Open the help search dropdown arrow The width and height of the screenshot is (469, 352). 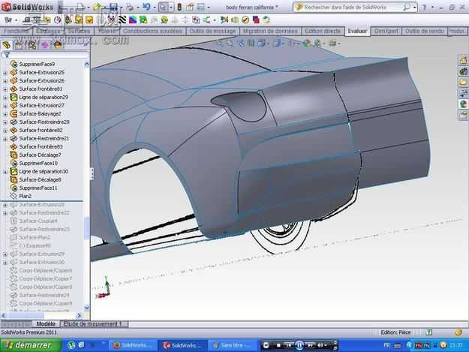[414, 8]
